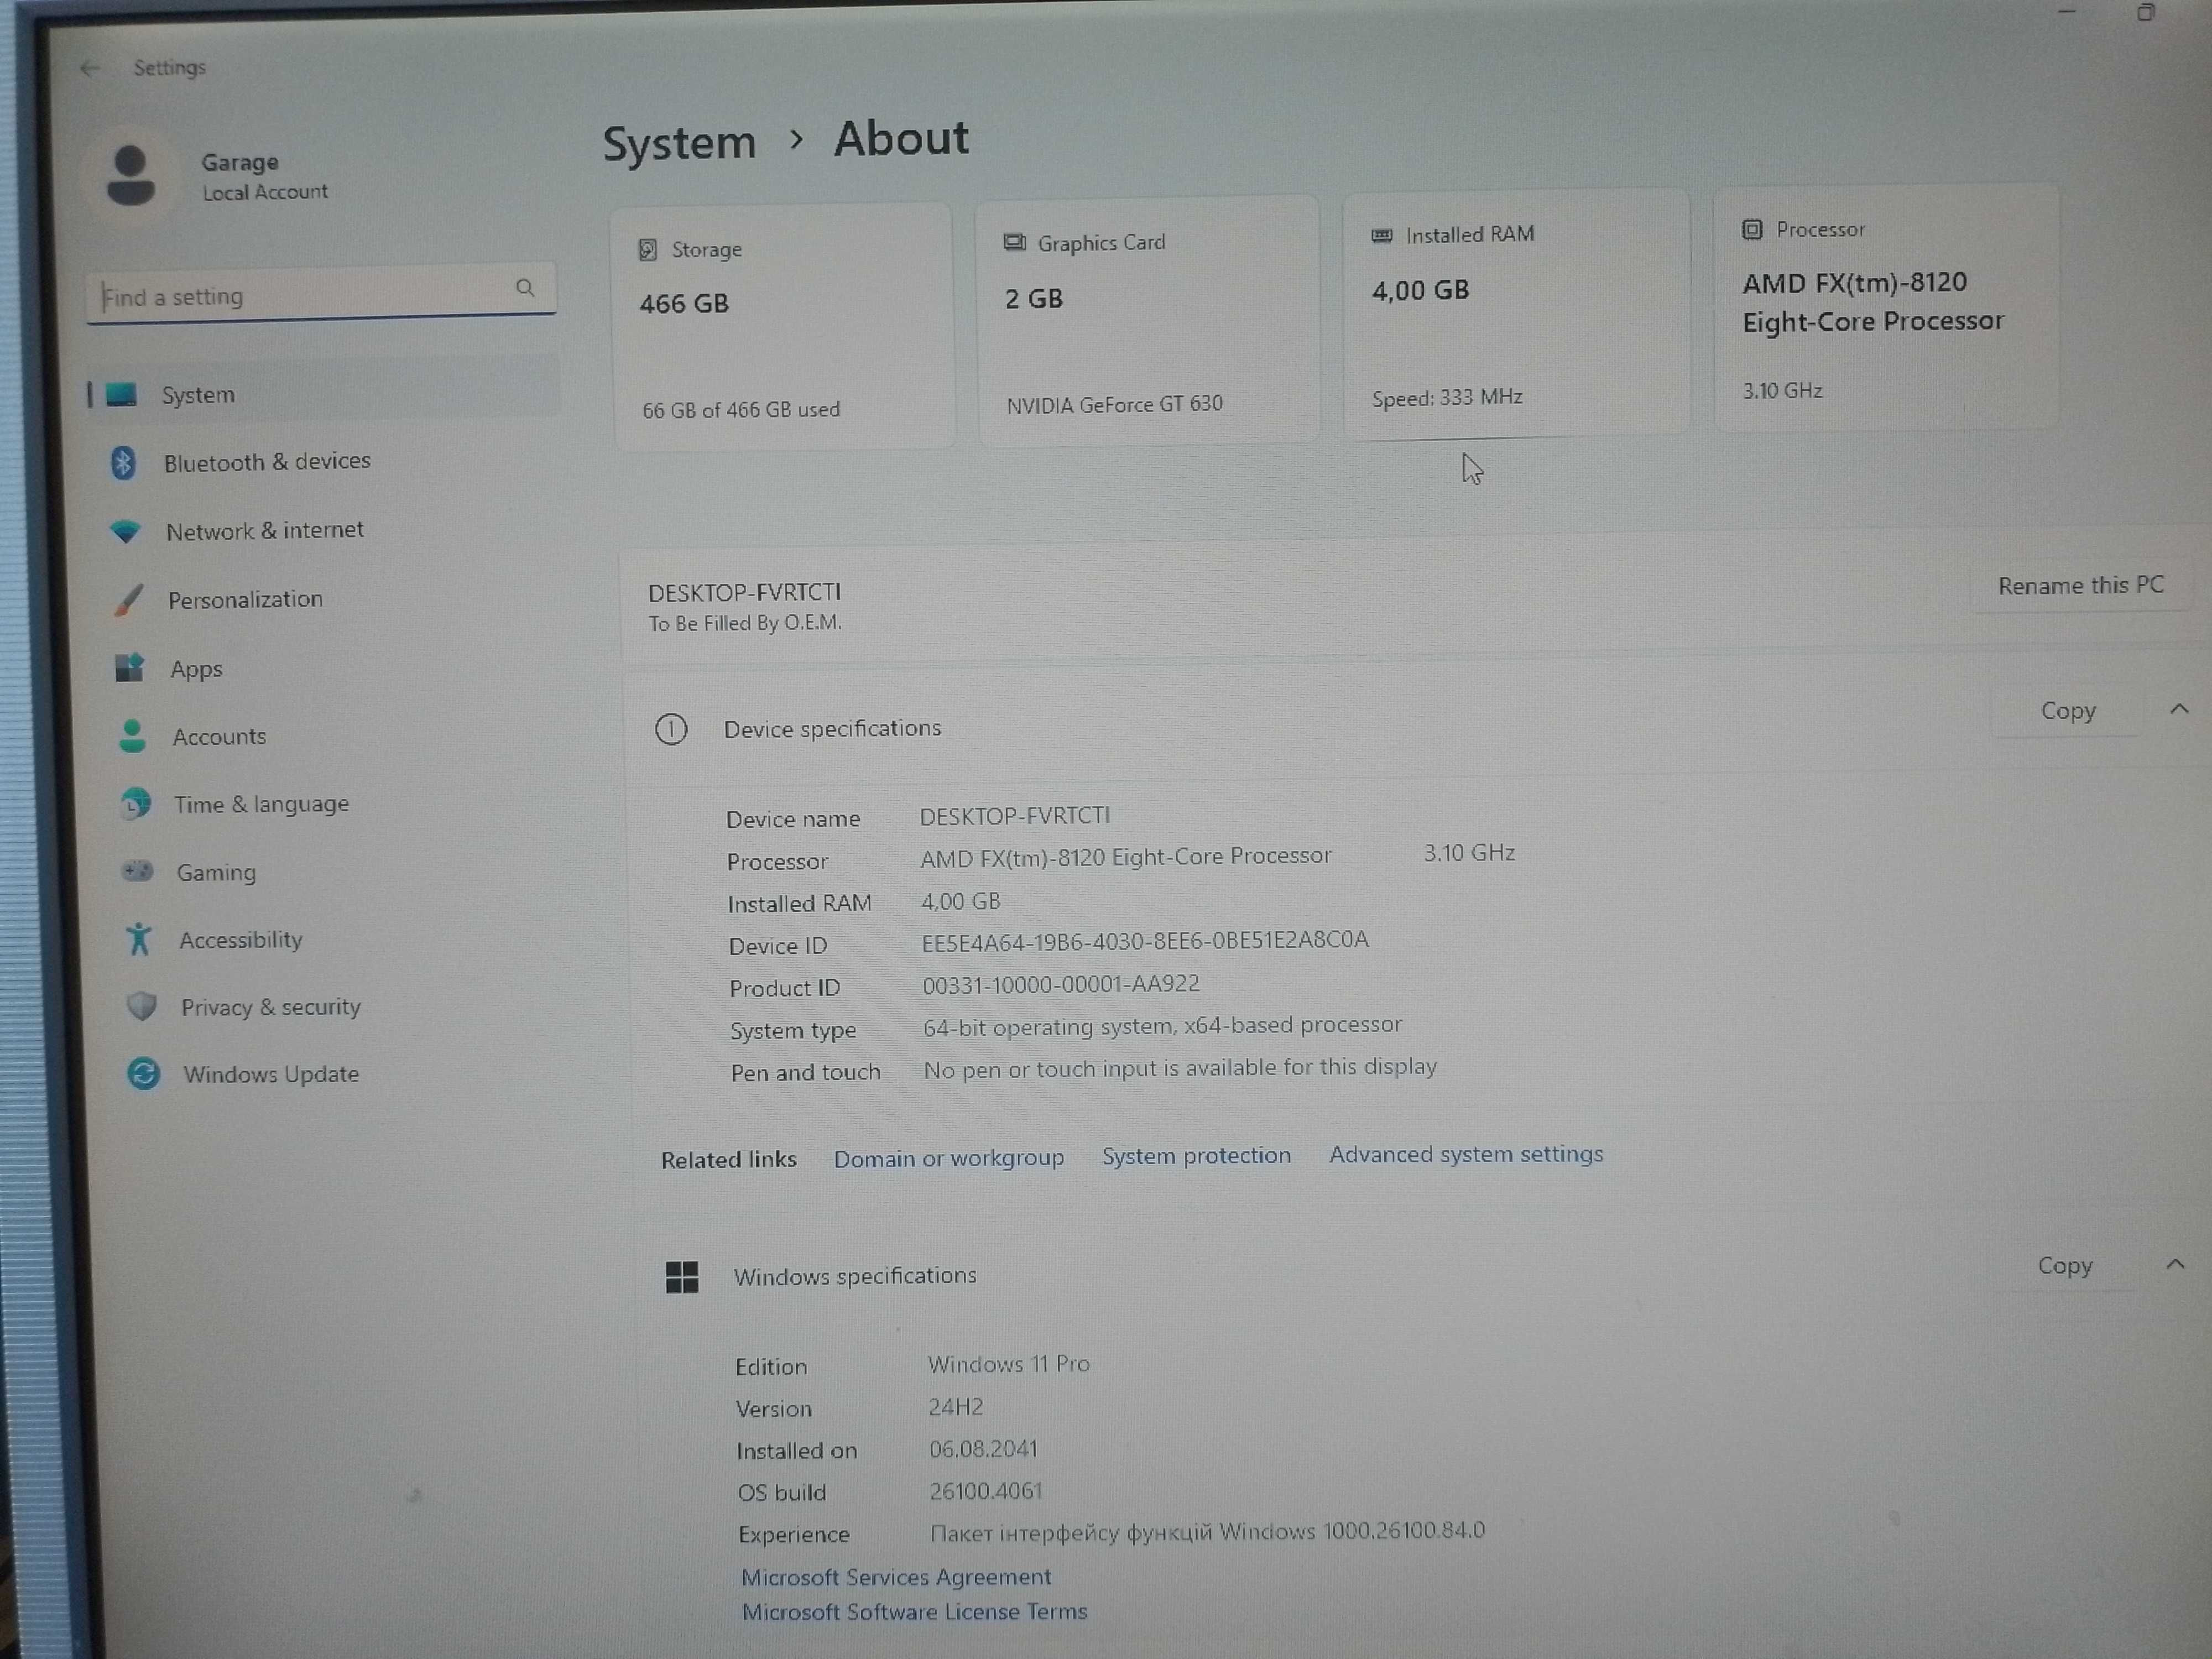
Task: Click the Windows logo icon in specifications
Action: pyautogui.click(x=682, y=1277)
